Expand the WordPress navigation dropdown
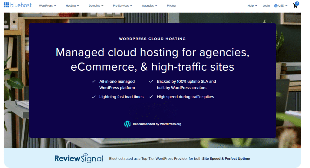 [x=48, y=6]
